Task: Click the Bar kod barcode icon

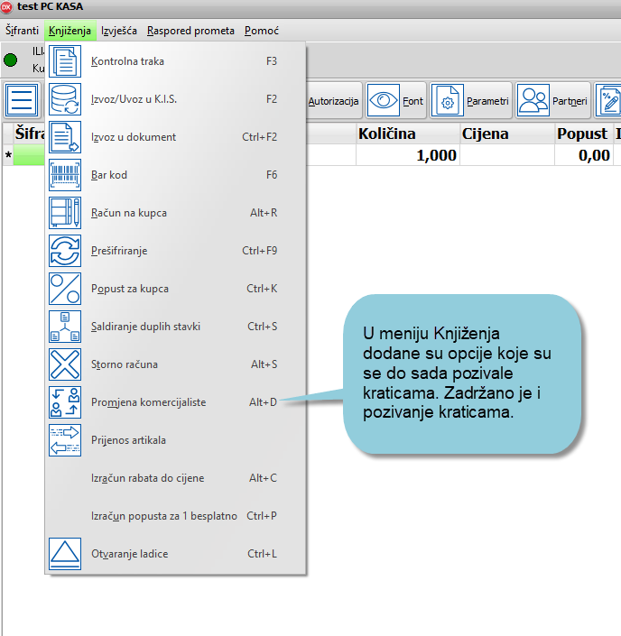Action: pyautogui.click(x=64, y=175)
